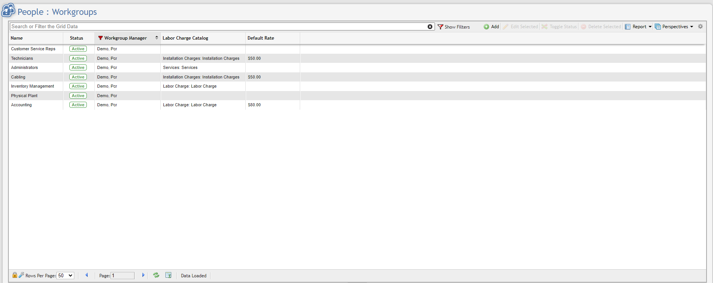The image size is (713, 283).
Task: Click the wrench icon in footer
Action: pos(21,275)
